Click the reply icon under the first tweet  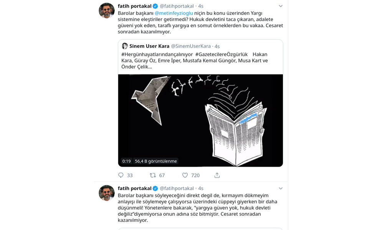pos(121,175)
